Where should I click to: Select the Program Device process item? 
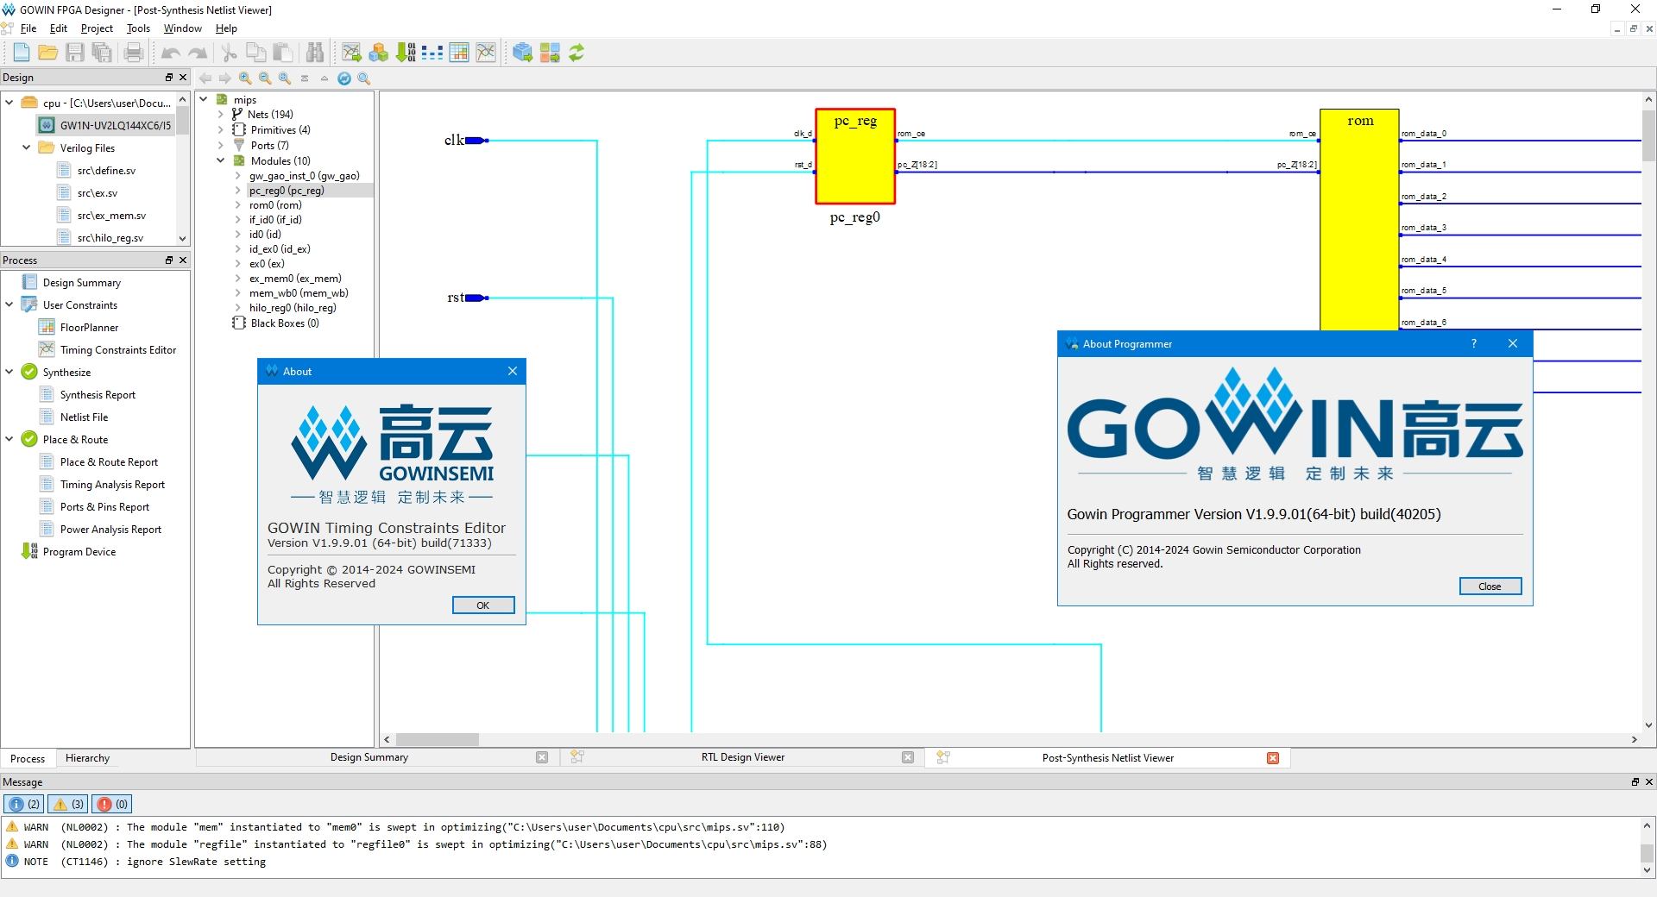pyautogui.click(x=79, y=552)
